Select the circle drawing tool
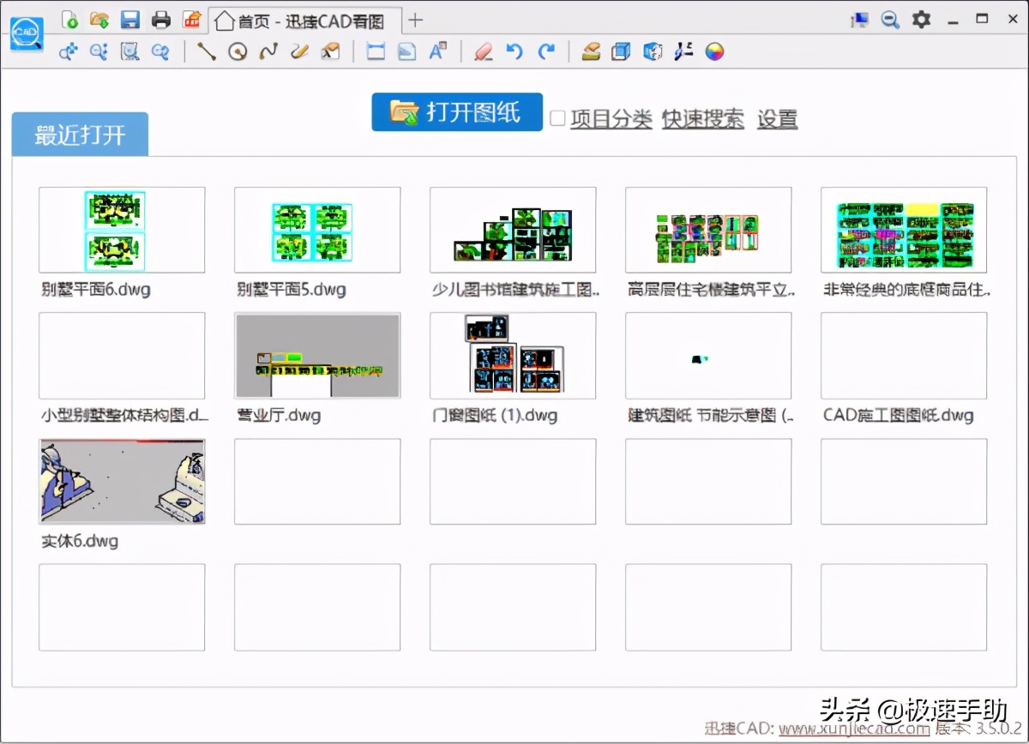1029x744 pixels. click(236, 51)
